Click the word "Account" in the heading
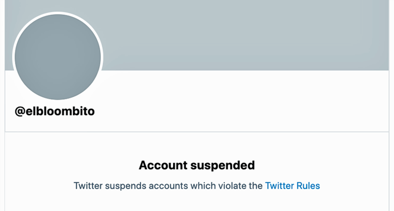Image resolution: width=394 pixels, height=211 pixels. point(162,165)
